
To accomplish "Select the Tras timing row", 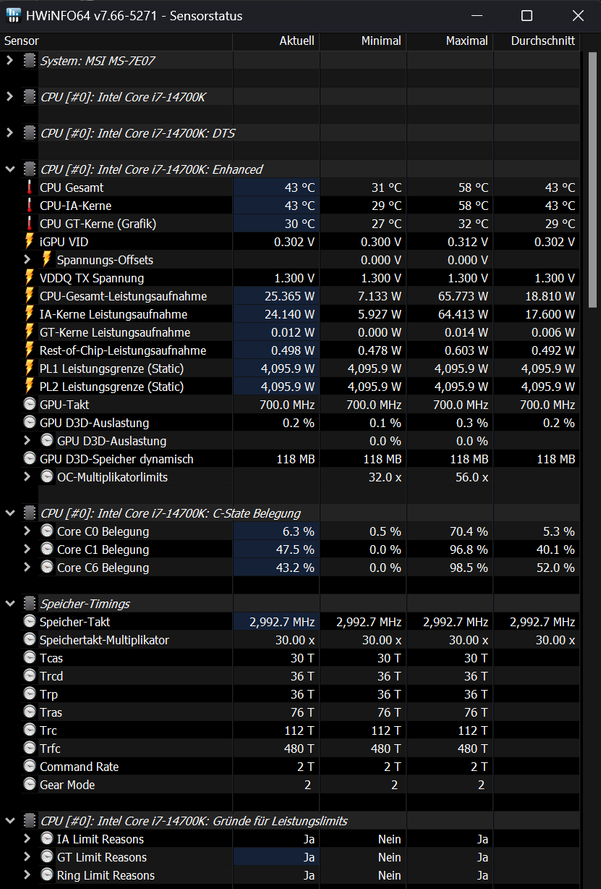I will point(290,712).
